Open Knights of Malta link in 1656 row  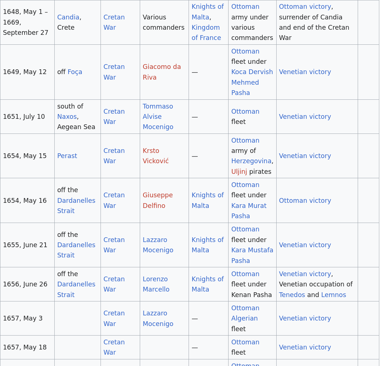tap(208, 284)
